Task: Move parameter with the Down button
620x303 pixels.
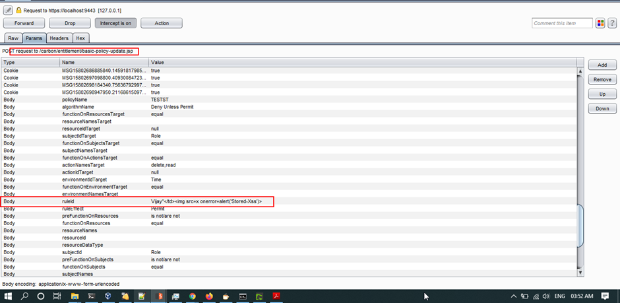Action: click(x=602, y=108)
